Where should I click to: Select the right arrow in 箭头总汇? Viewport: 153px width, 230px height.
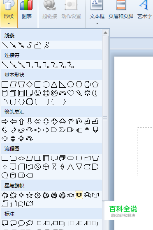click(5, 121)
